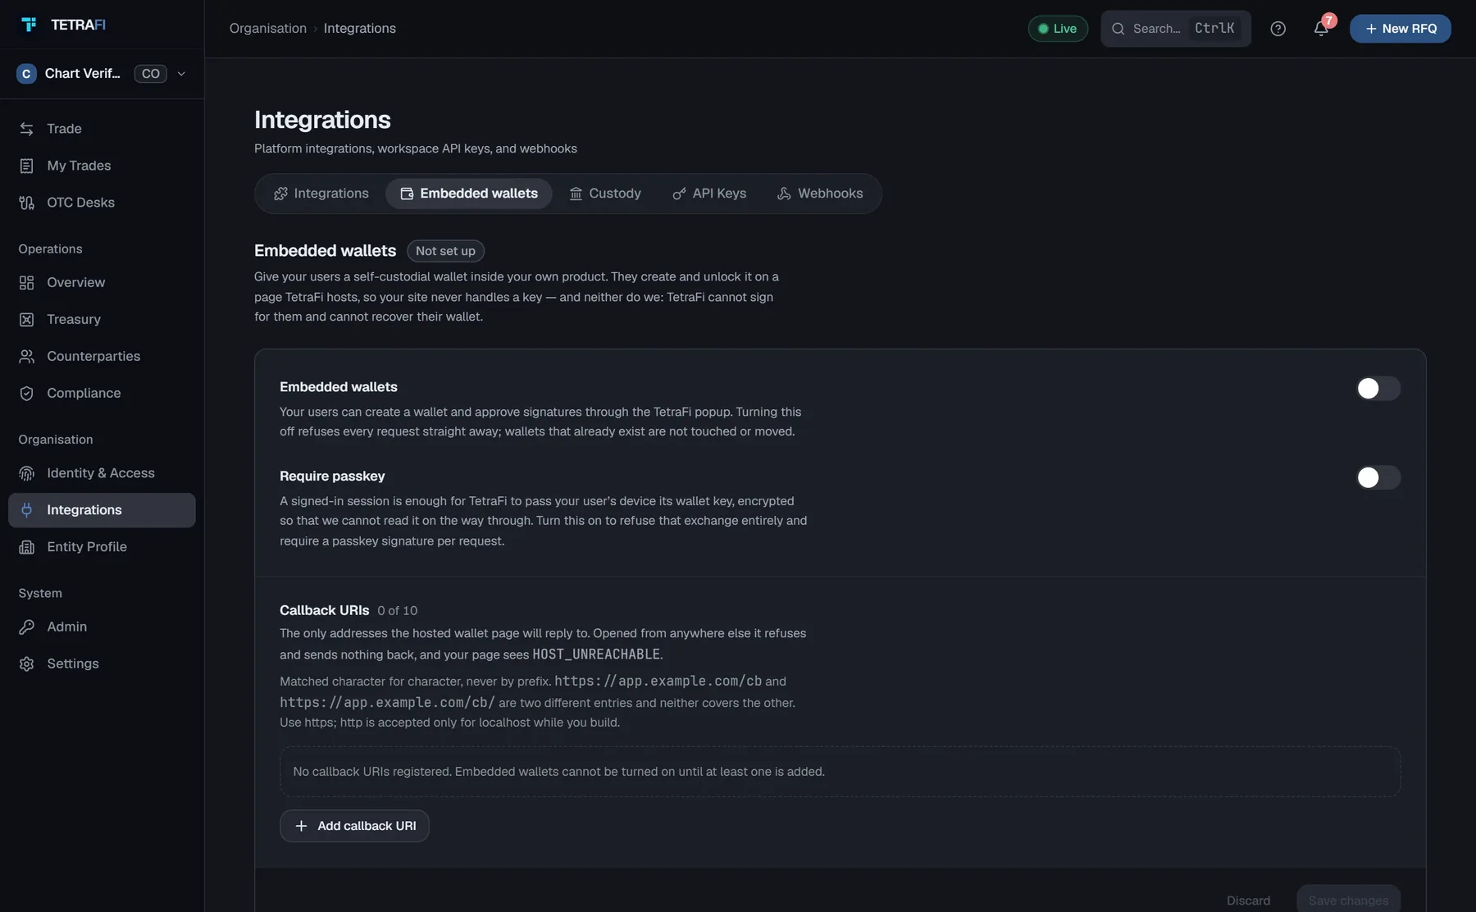Click the Trade swap-arrows icon
Viewport: 1476px width, 912px height.
27,129
